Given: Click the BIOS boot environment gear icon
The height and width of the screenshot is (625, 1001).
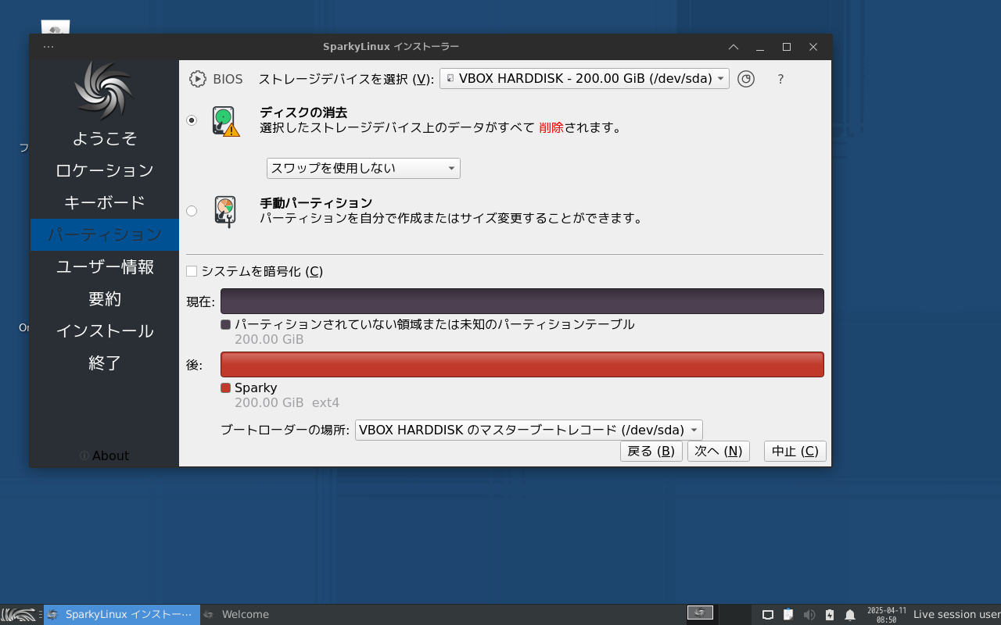Looking at the screenshot, I should (198, 79).
